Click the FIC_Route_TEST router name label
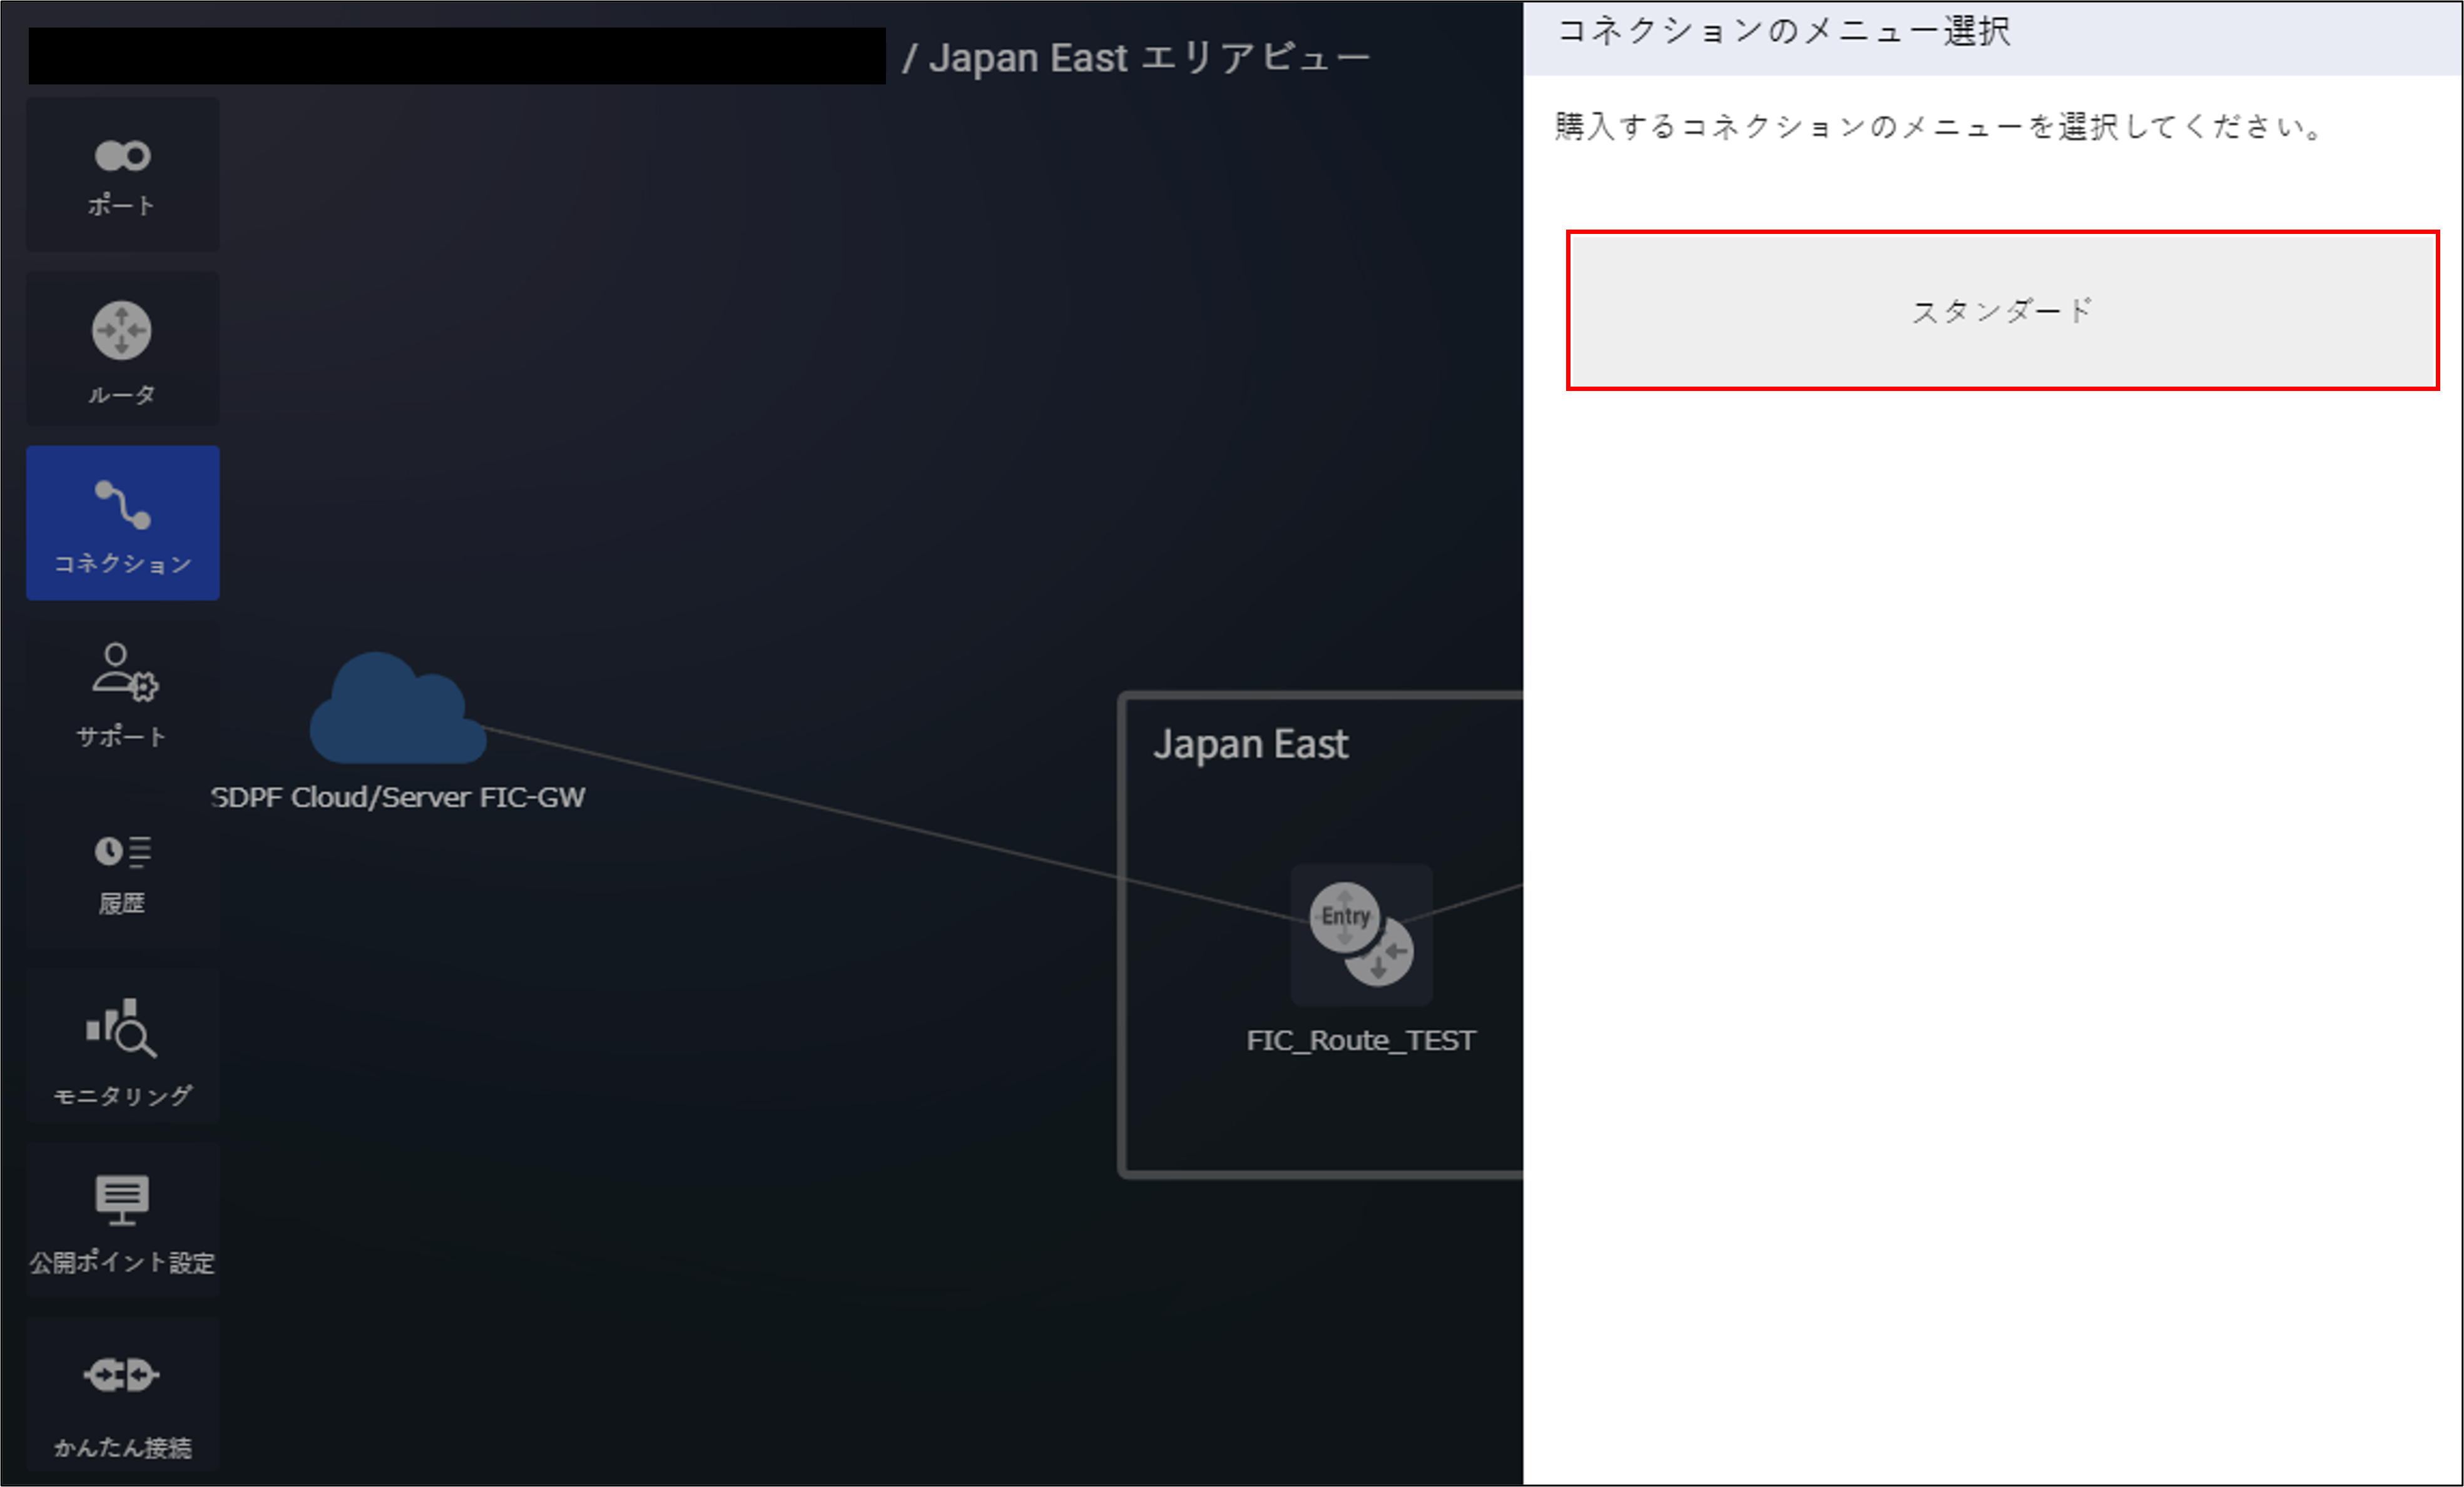Screen dimensions: 2464x1487 pyautogui.click(x=1361, y=1041)
